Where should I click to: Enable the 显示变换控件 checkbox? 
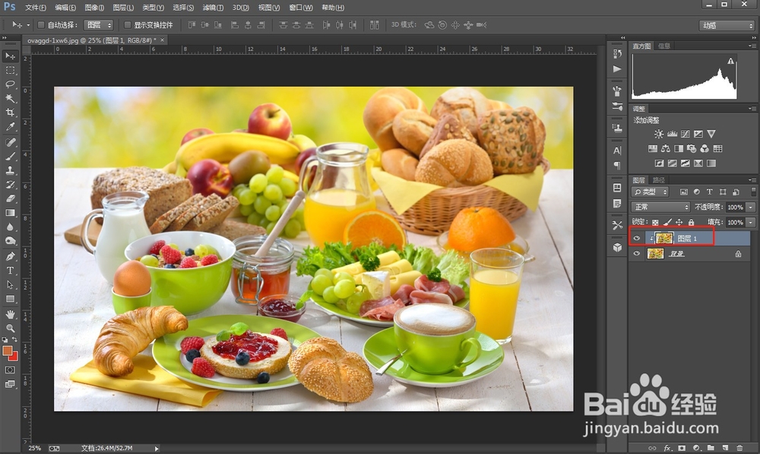[x=128, y=25]
